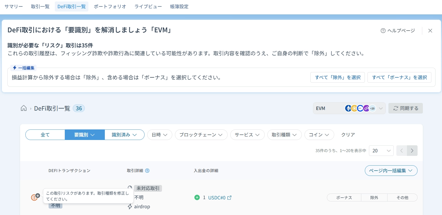The height and width of the screenshot is (215, 442).
Task: Click the airdrop label
Action: (x=142, y=206)
